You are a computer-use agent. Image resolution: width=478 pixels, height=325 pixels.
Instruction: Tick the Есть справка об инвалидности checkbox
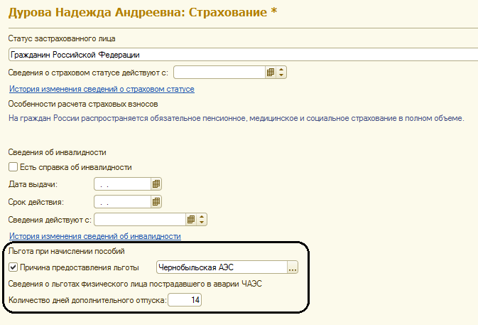[x=13, y=167]
